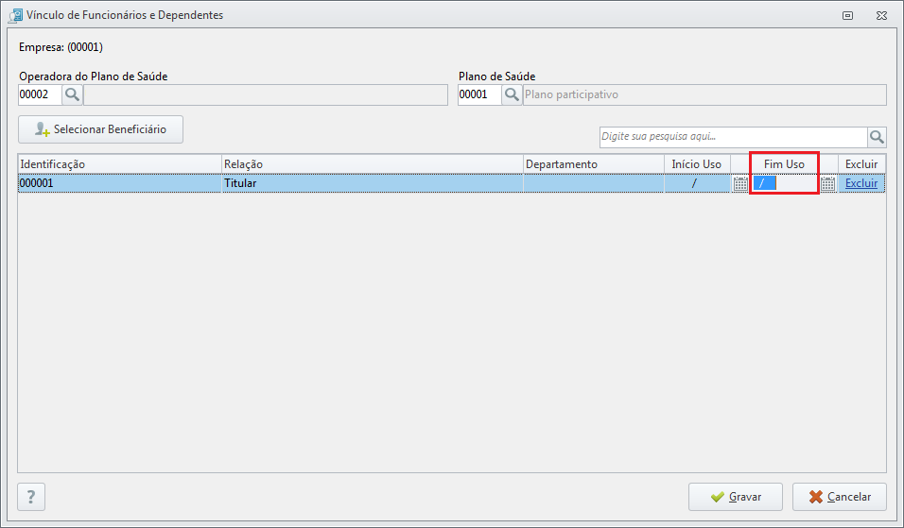Click the Plano participativo description field
Viewport: 904px width, 528px height.
[704, 94]
